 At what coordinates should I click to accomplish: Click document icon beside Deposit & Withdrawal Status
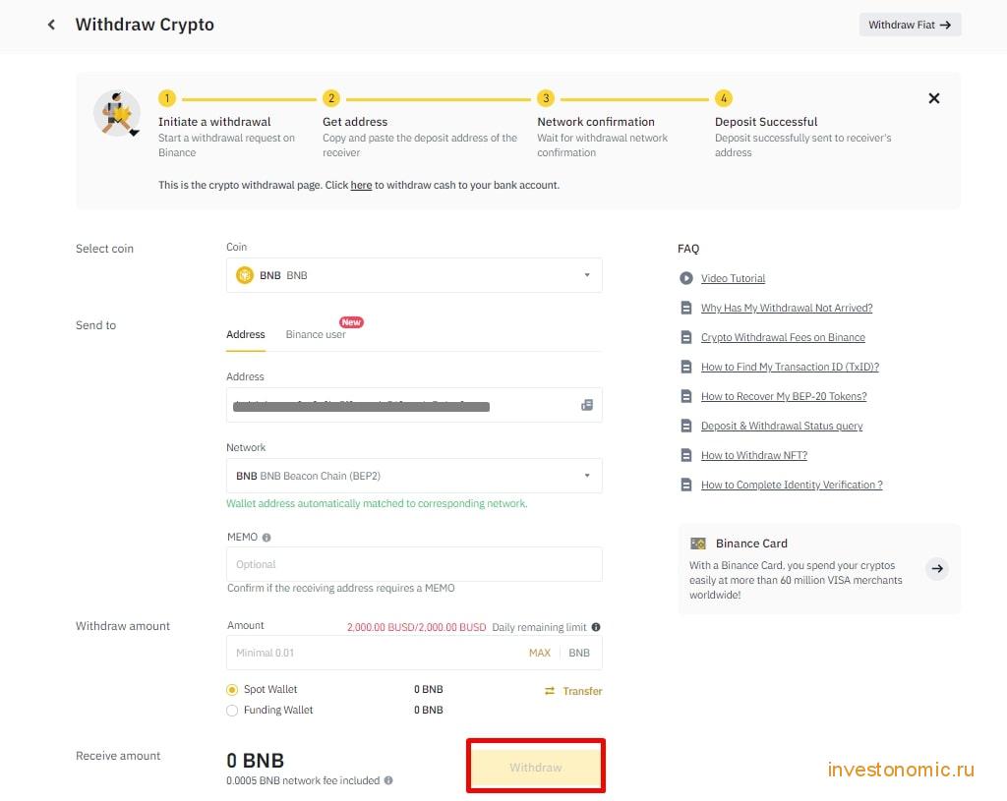click(685, 427)
